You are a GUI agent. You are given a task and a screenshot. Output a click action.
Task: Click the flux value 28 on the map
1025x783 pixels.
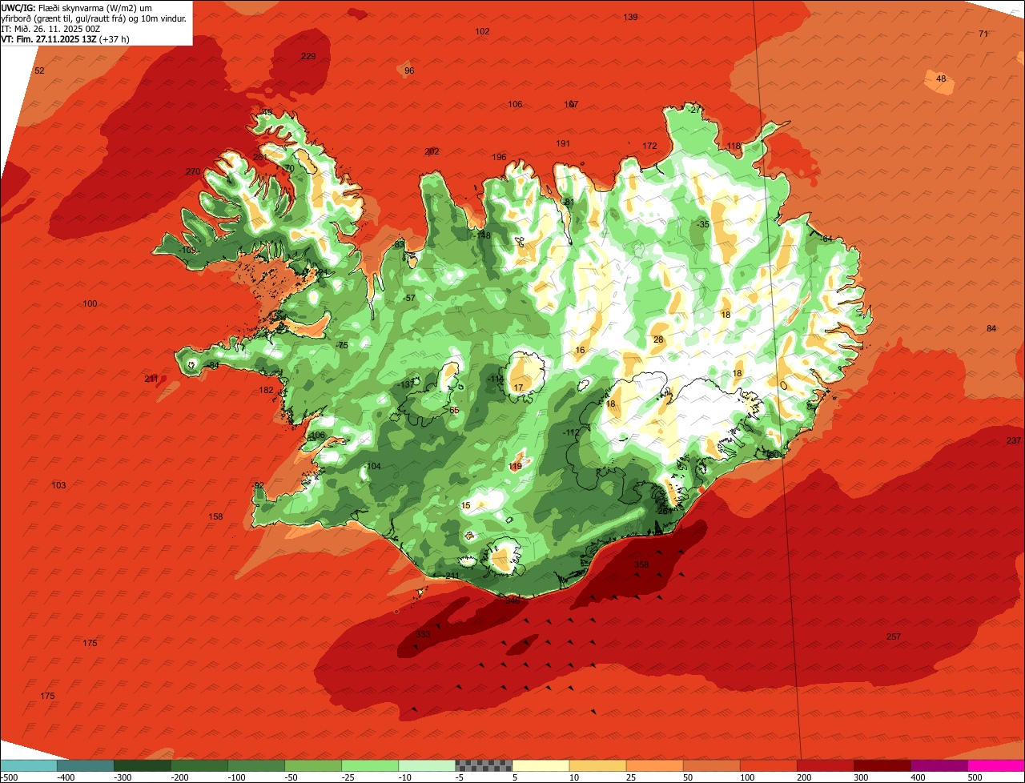pos(658,339)
